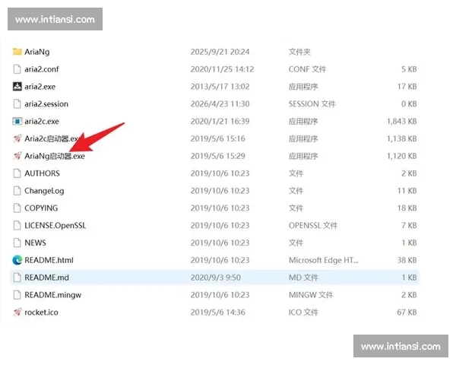Select the AUTHORS file name
456x365 pixels.
tap(42, 173)
